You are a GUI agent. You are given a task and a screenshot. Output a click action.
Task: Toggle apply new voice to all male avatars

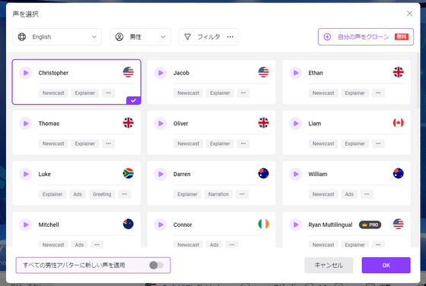(157, 266)
